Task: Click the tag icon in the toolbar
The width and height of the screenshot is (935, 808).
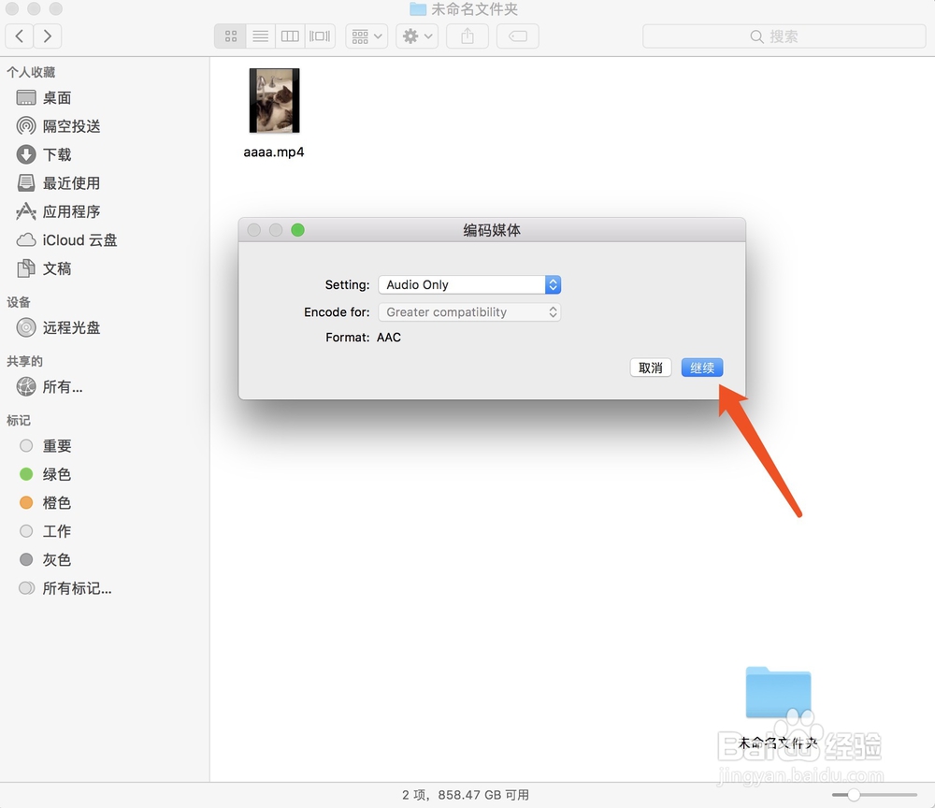Action: [x=516, y=36]
